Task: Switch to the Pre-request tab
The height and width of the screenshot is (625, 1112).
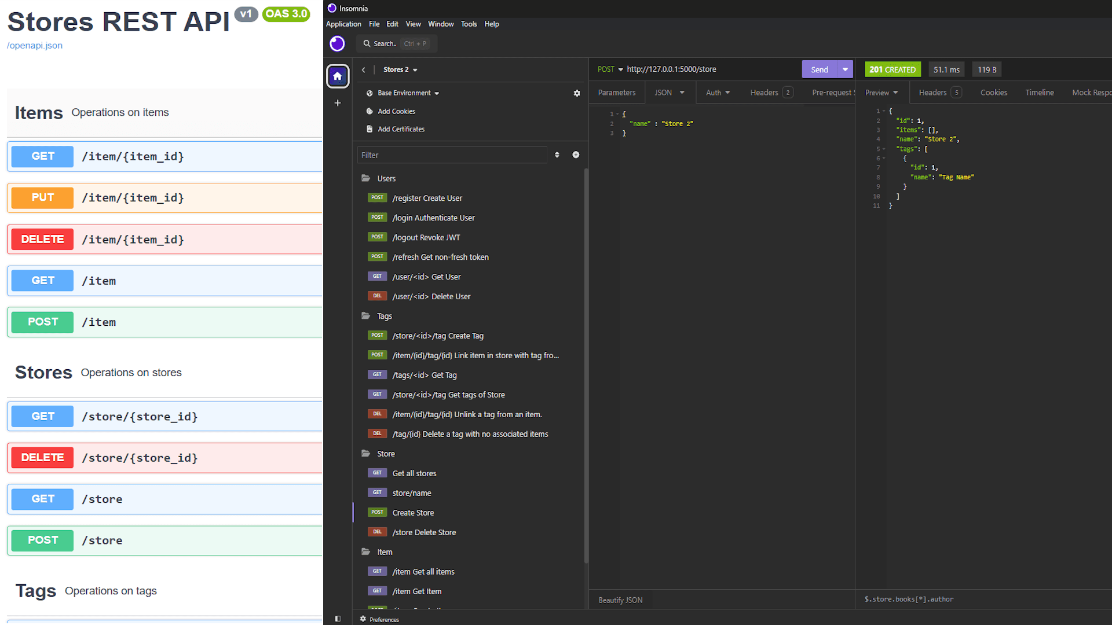Action: [833, 93]
